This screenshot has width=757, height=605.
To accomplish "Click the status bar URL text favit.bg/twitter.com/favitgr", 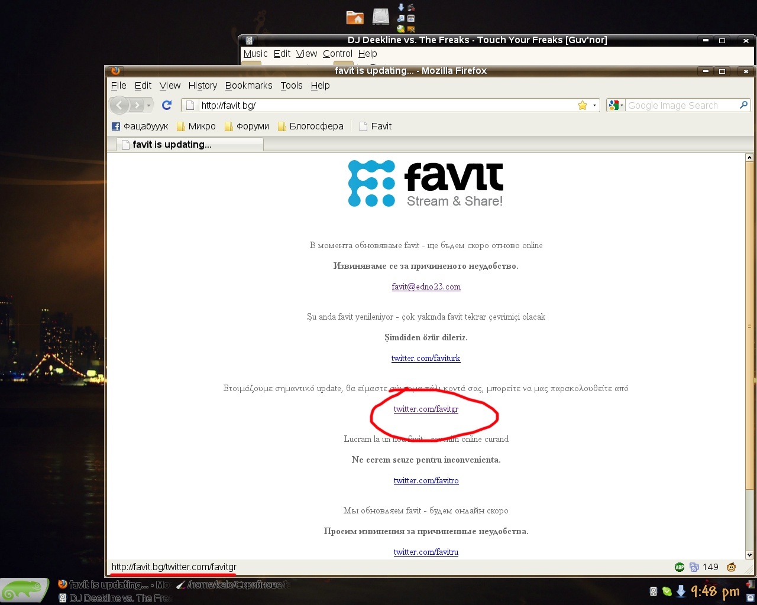I will [x=174, y=567].
